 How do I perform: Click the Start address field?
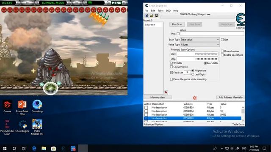[x=197, y=54]
